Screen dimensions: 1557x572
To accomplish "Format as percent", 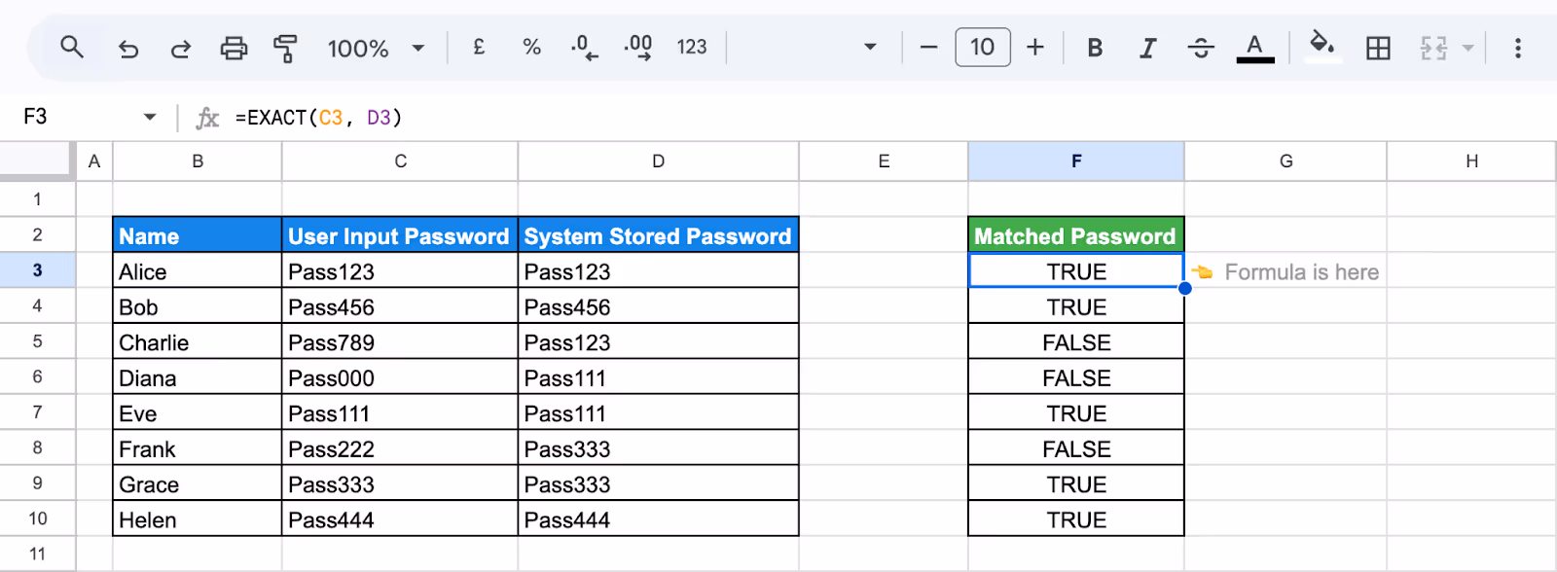I will 531,47.
